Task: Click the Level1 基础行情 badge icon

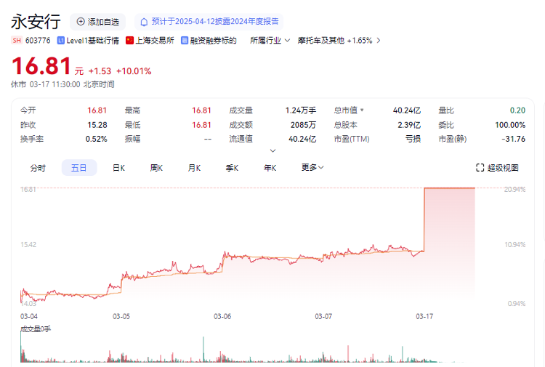Action: (60, 41)
